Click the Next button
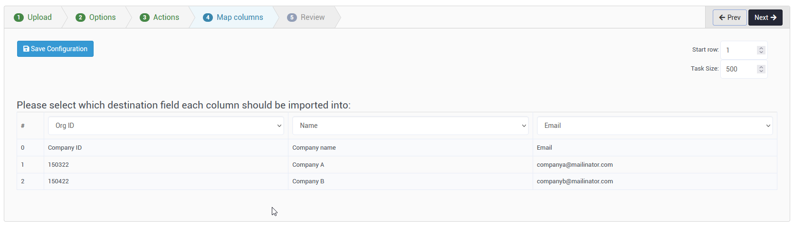Image resolution: width=794 pixels, height=225 pixels. click(x=765, y=18)
